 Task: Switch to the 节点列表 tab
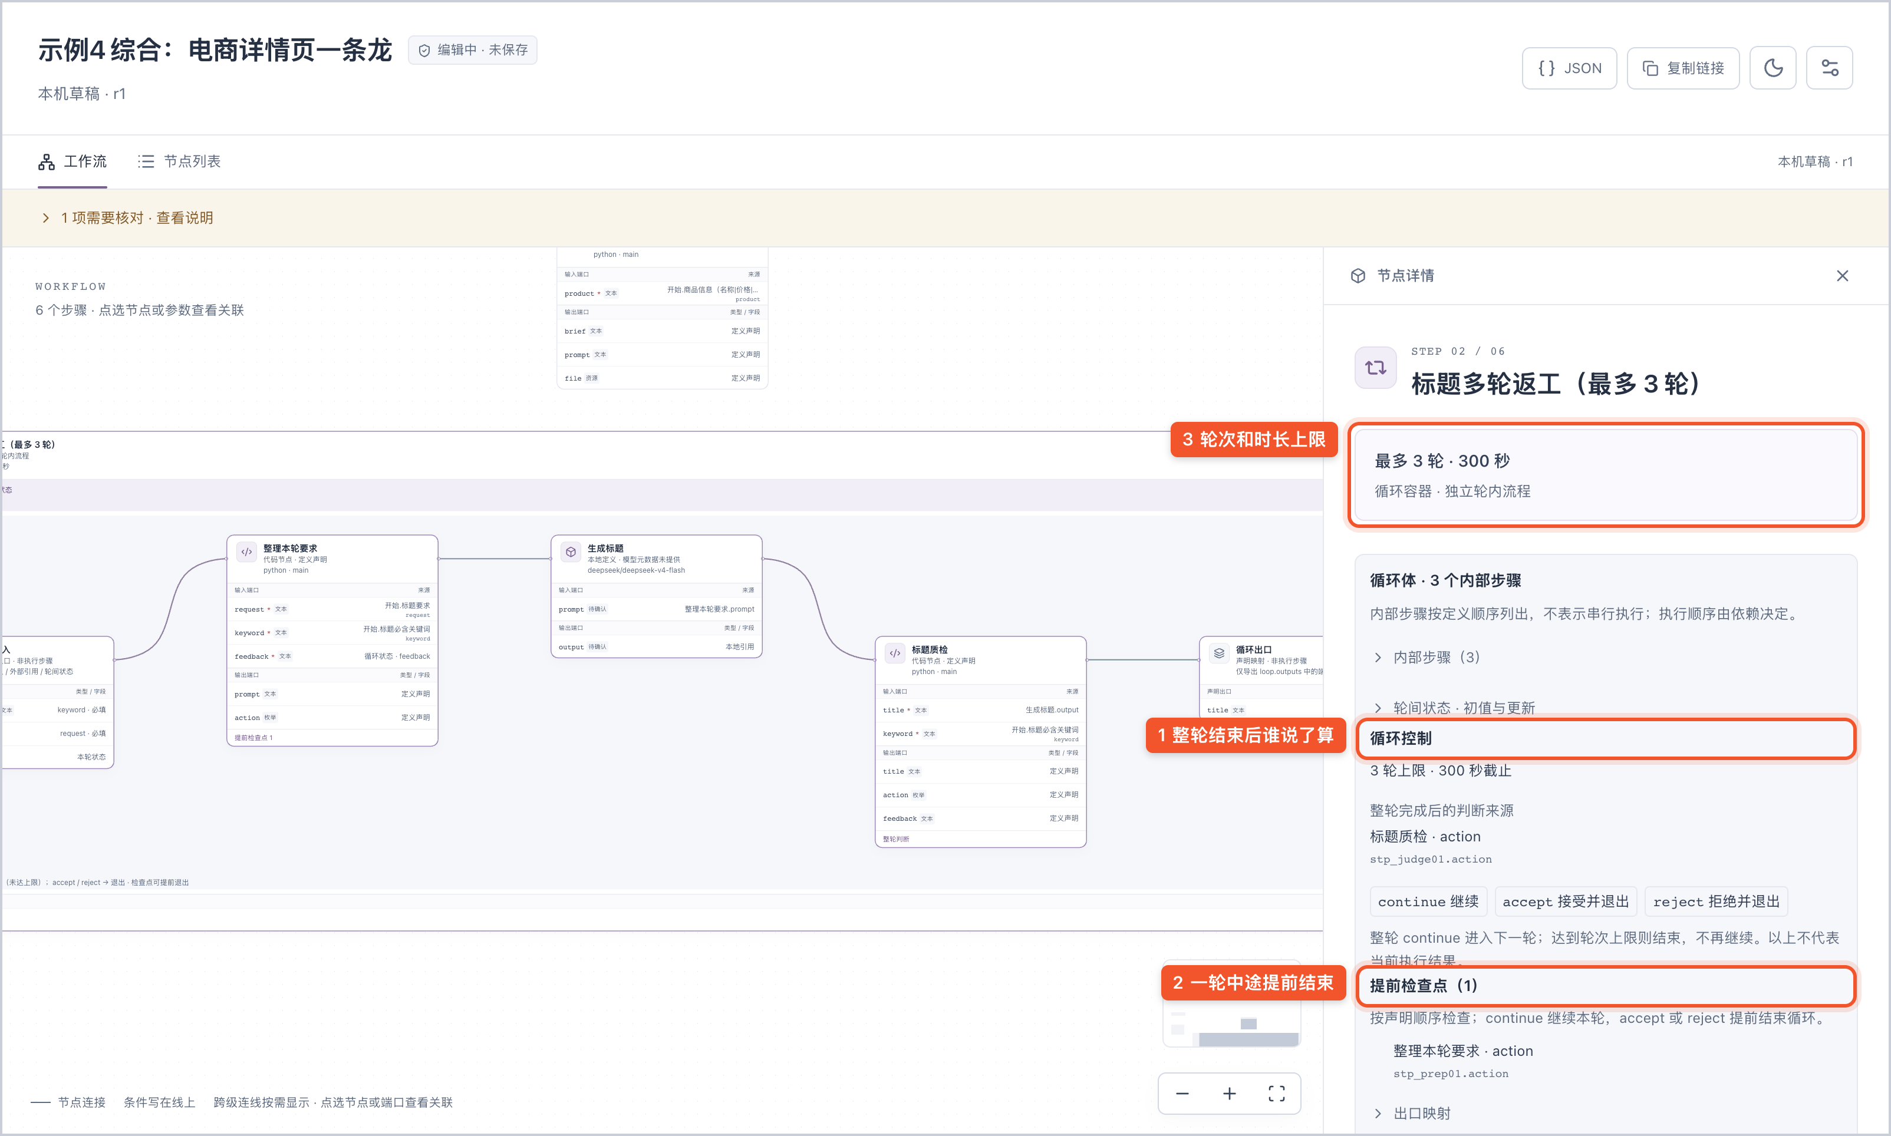point(179,161)
